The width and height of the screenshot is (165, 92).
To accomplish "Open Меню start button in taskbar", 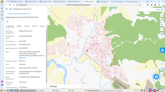I will coord(3,90).
